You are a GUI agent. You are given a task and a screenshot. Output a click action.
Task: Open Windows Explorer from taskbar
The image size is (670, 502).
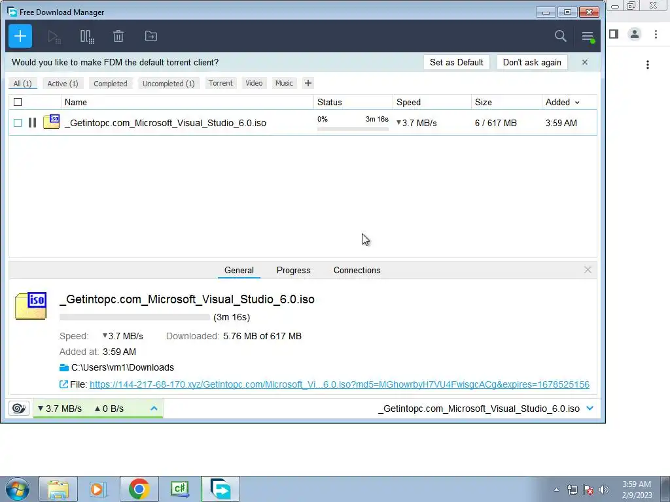tap(58, 489)
